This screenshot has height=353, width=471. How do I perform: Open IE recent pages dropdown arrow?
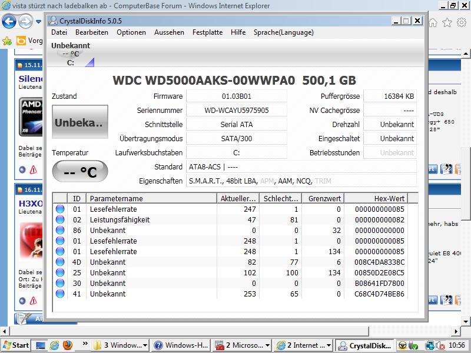[x=38, y=22]
